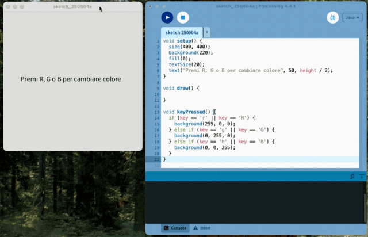Click the warning triangle icon beside Errori

coord(195,228)
